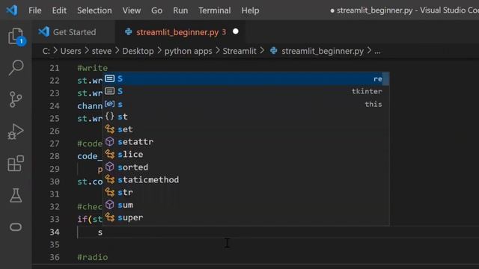The image size is (479, 269).
Task: Open the Testing flask view
Action: 16,195
